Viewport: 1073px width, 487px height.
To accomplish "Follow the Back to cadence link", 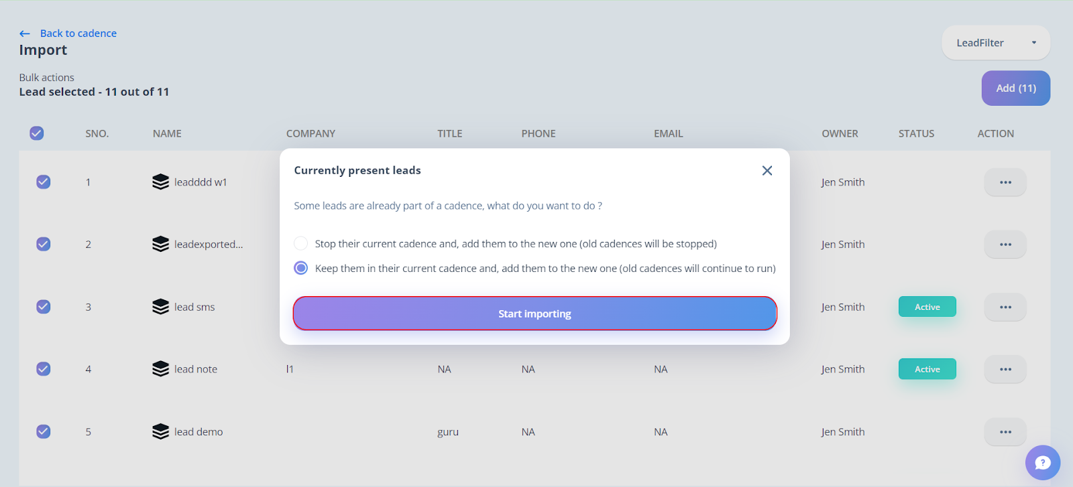I will (78, 33).
